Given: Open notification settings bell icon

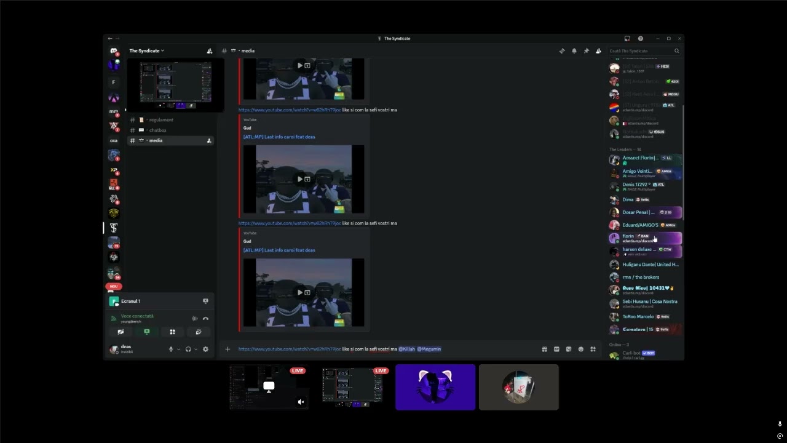Looking at the screenshot, I should (x=574, y=51).
